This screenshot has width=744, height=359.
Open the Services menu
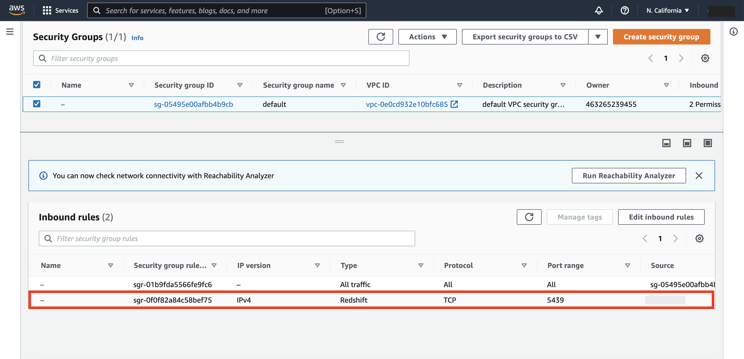(x=61, y=10)
